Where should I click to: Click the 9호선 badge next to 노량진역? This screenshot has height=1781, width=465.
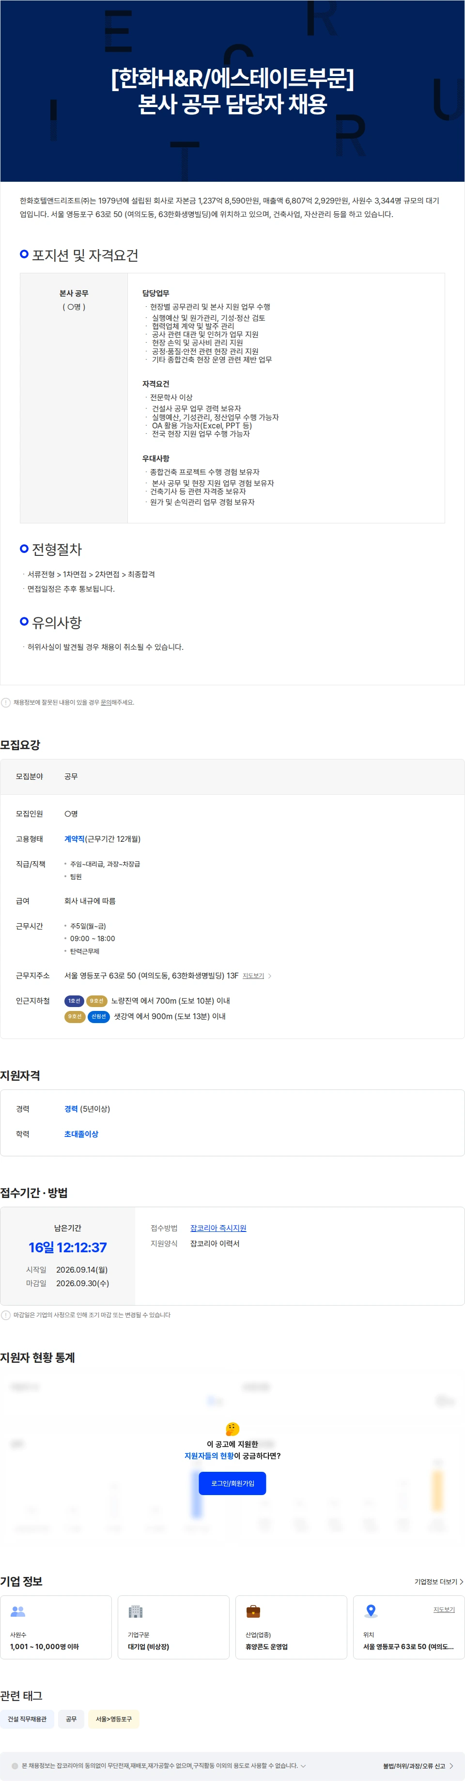(97, 1000)
